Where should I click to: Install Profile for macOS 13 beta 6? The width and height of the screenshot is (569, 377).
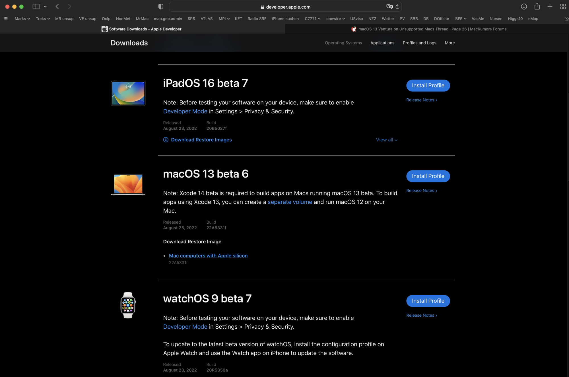(428, 176)
